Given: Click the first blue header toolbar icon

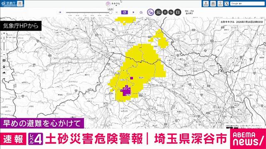Looking at the screenshot, I should click(x=206, y=3).
